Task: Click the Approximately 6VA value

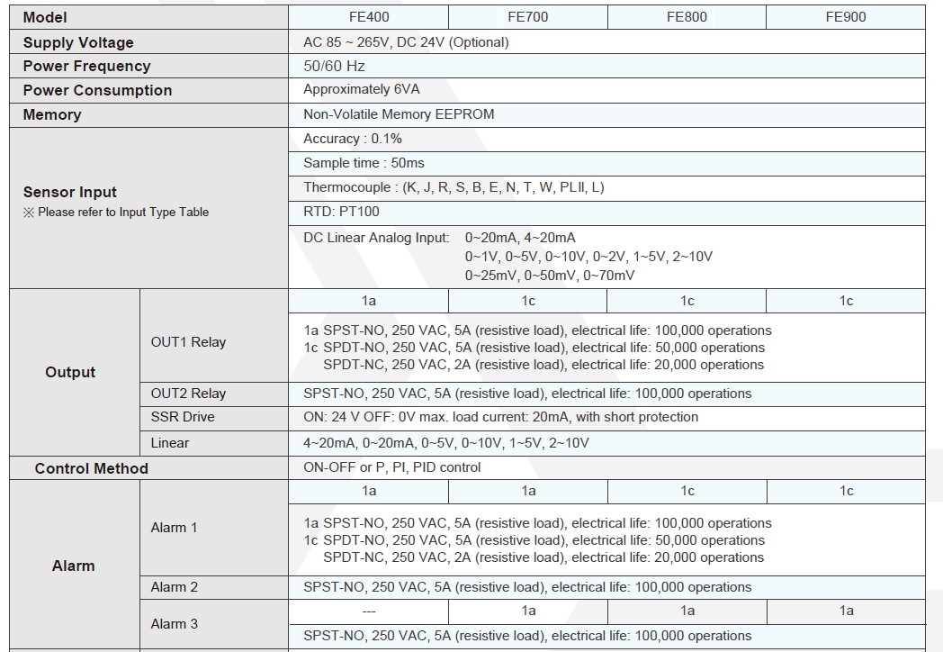Action: [x=362, y=90]
